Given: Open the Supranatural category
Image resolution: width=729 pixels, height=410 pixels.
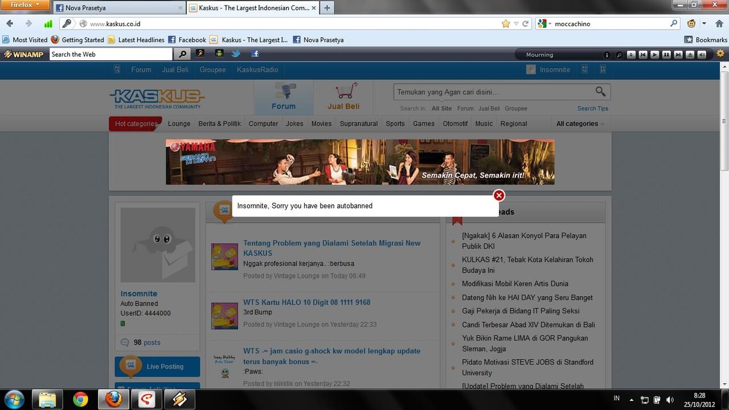Looking at the screenshot, I should (x=359, y=124).
